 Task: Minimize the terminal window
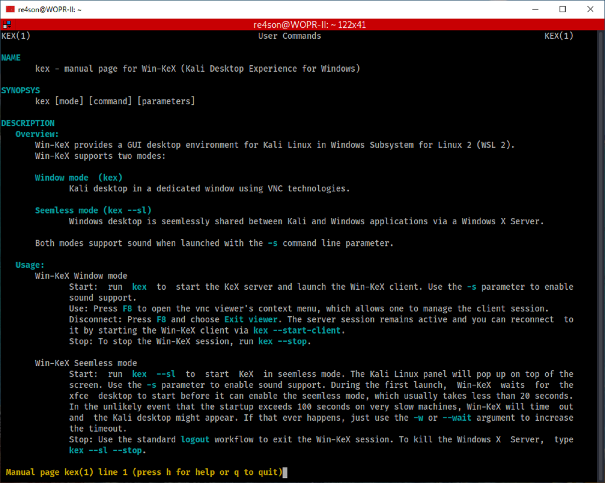point(535,9)
